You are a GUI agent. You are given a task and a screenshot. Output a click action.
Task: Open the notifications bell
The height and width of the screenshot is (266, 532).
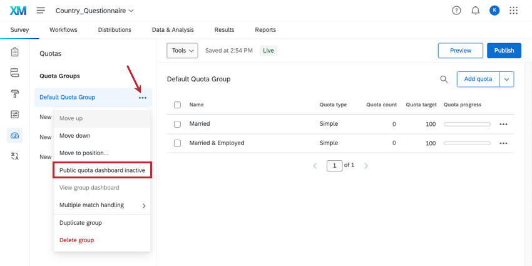pos(475,11)
